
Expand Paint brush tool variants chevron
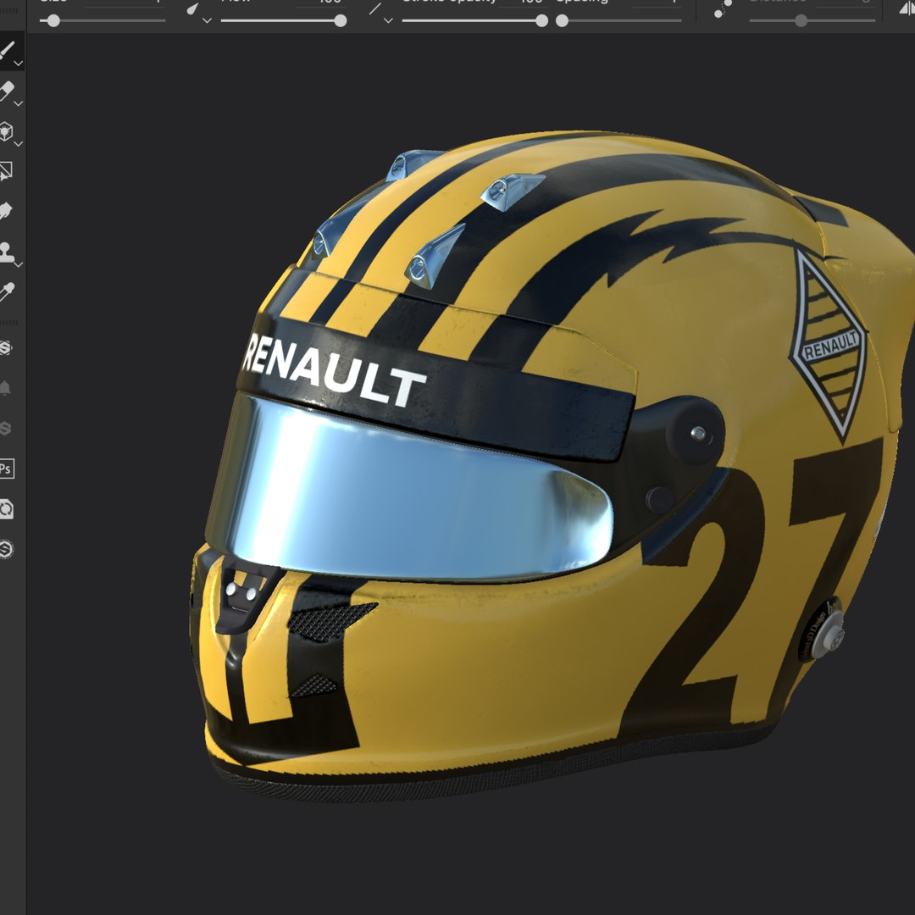(x=19, y=63)
